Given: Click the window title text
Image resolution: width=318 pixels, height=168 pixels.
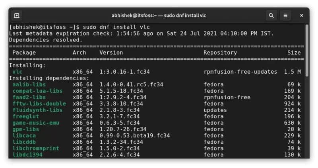Looking at the screenshot, I should [x=159, y=16].
